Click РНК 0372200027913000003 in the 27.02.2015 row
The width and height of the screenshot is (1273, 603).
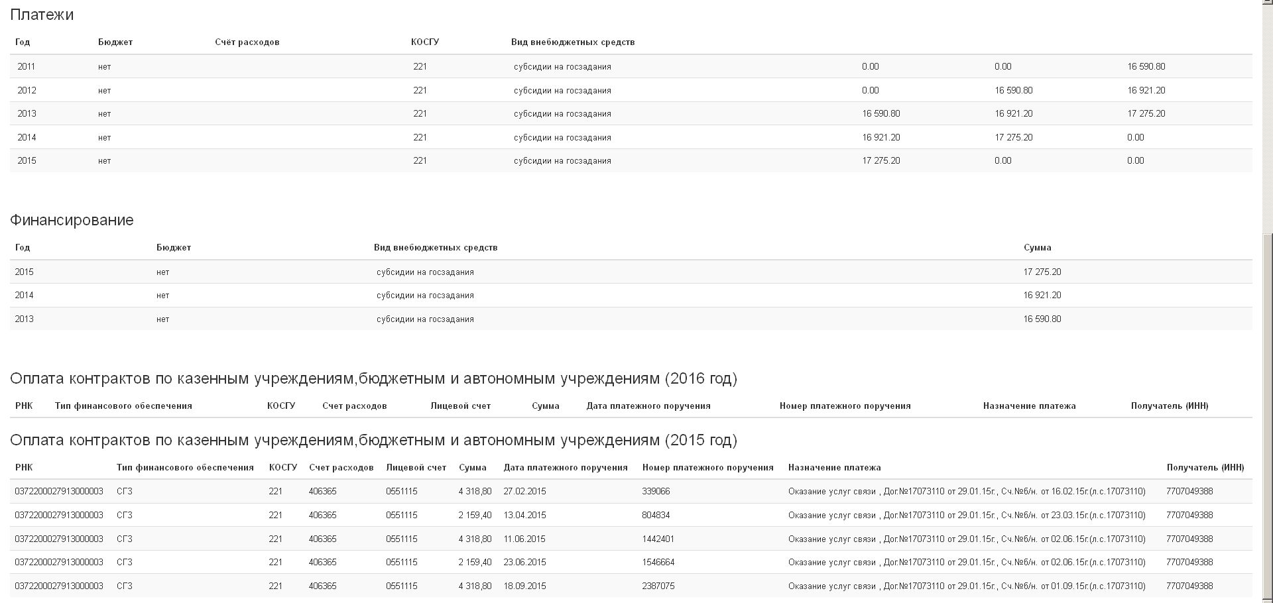(59, 491)
